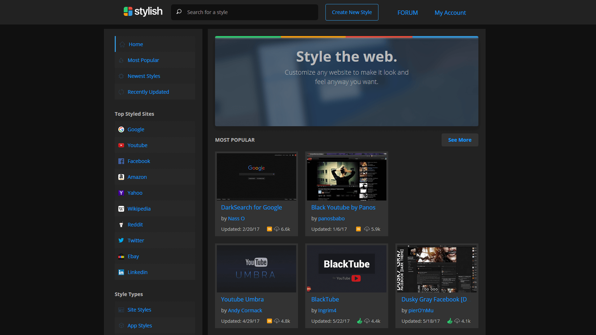Click the Wikipedia favicon in sidebar
Image resolution: width=596 pixels, height=335 pixels.
pyautogui.click(x=121, y=209)
